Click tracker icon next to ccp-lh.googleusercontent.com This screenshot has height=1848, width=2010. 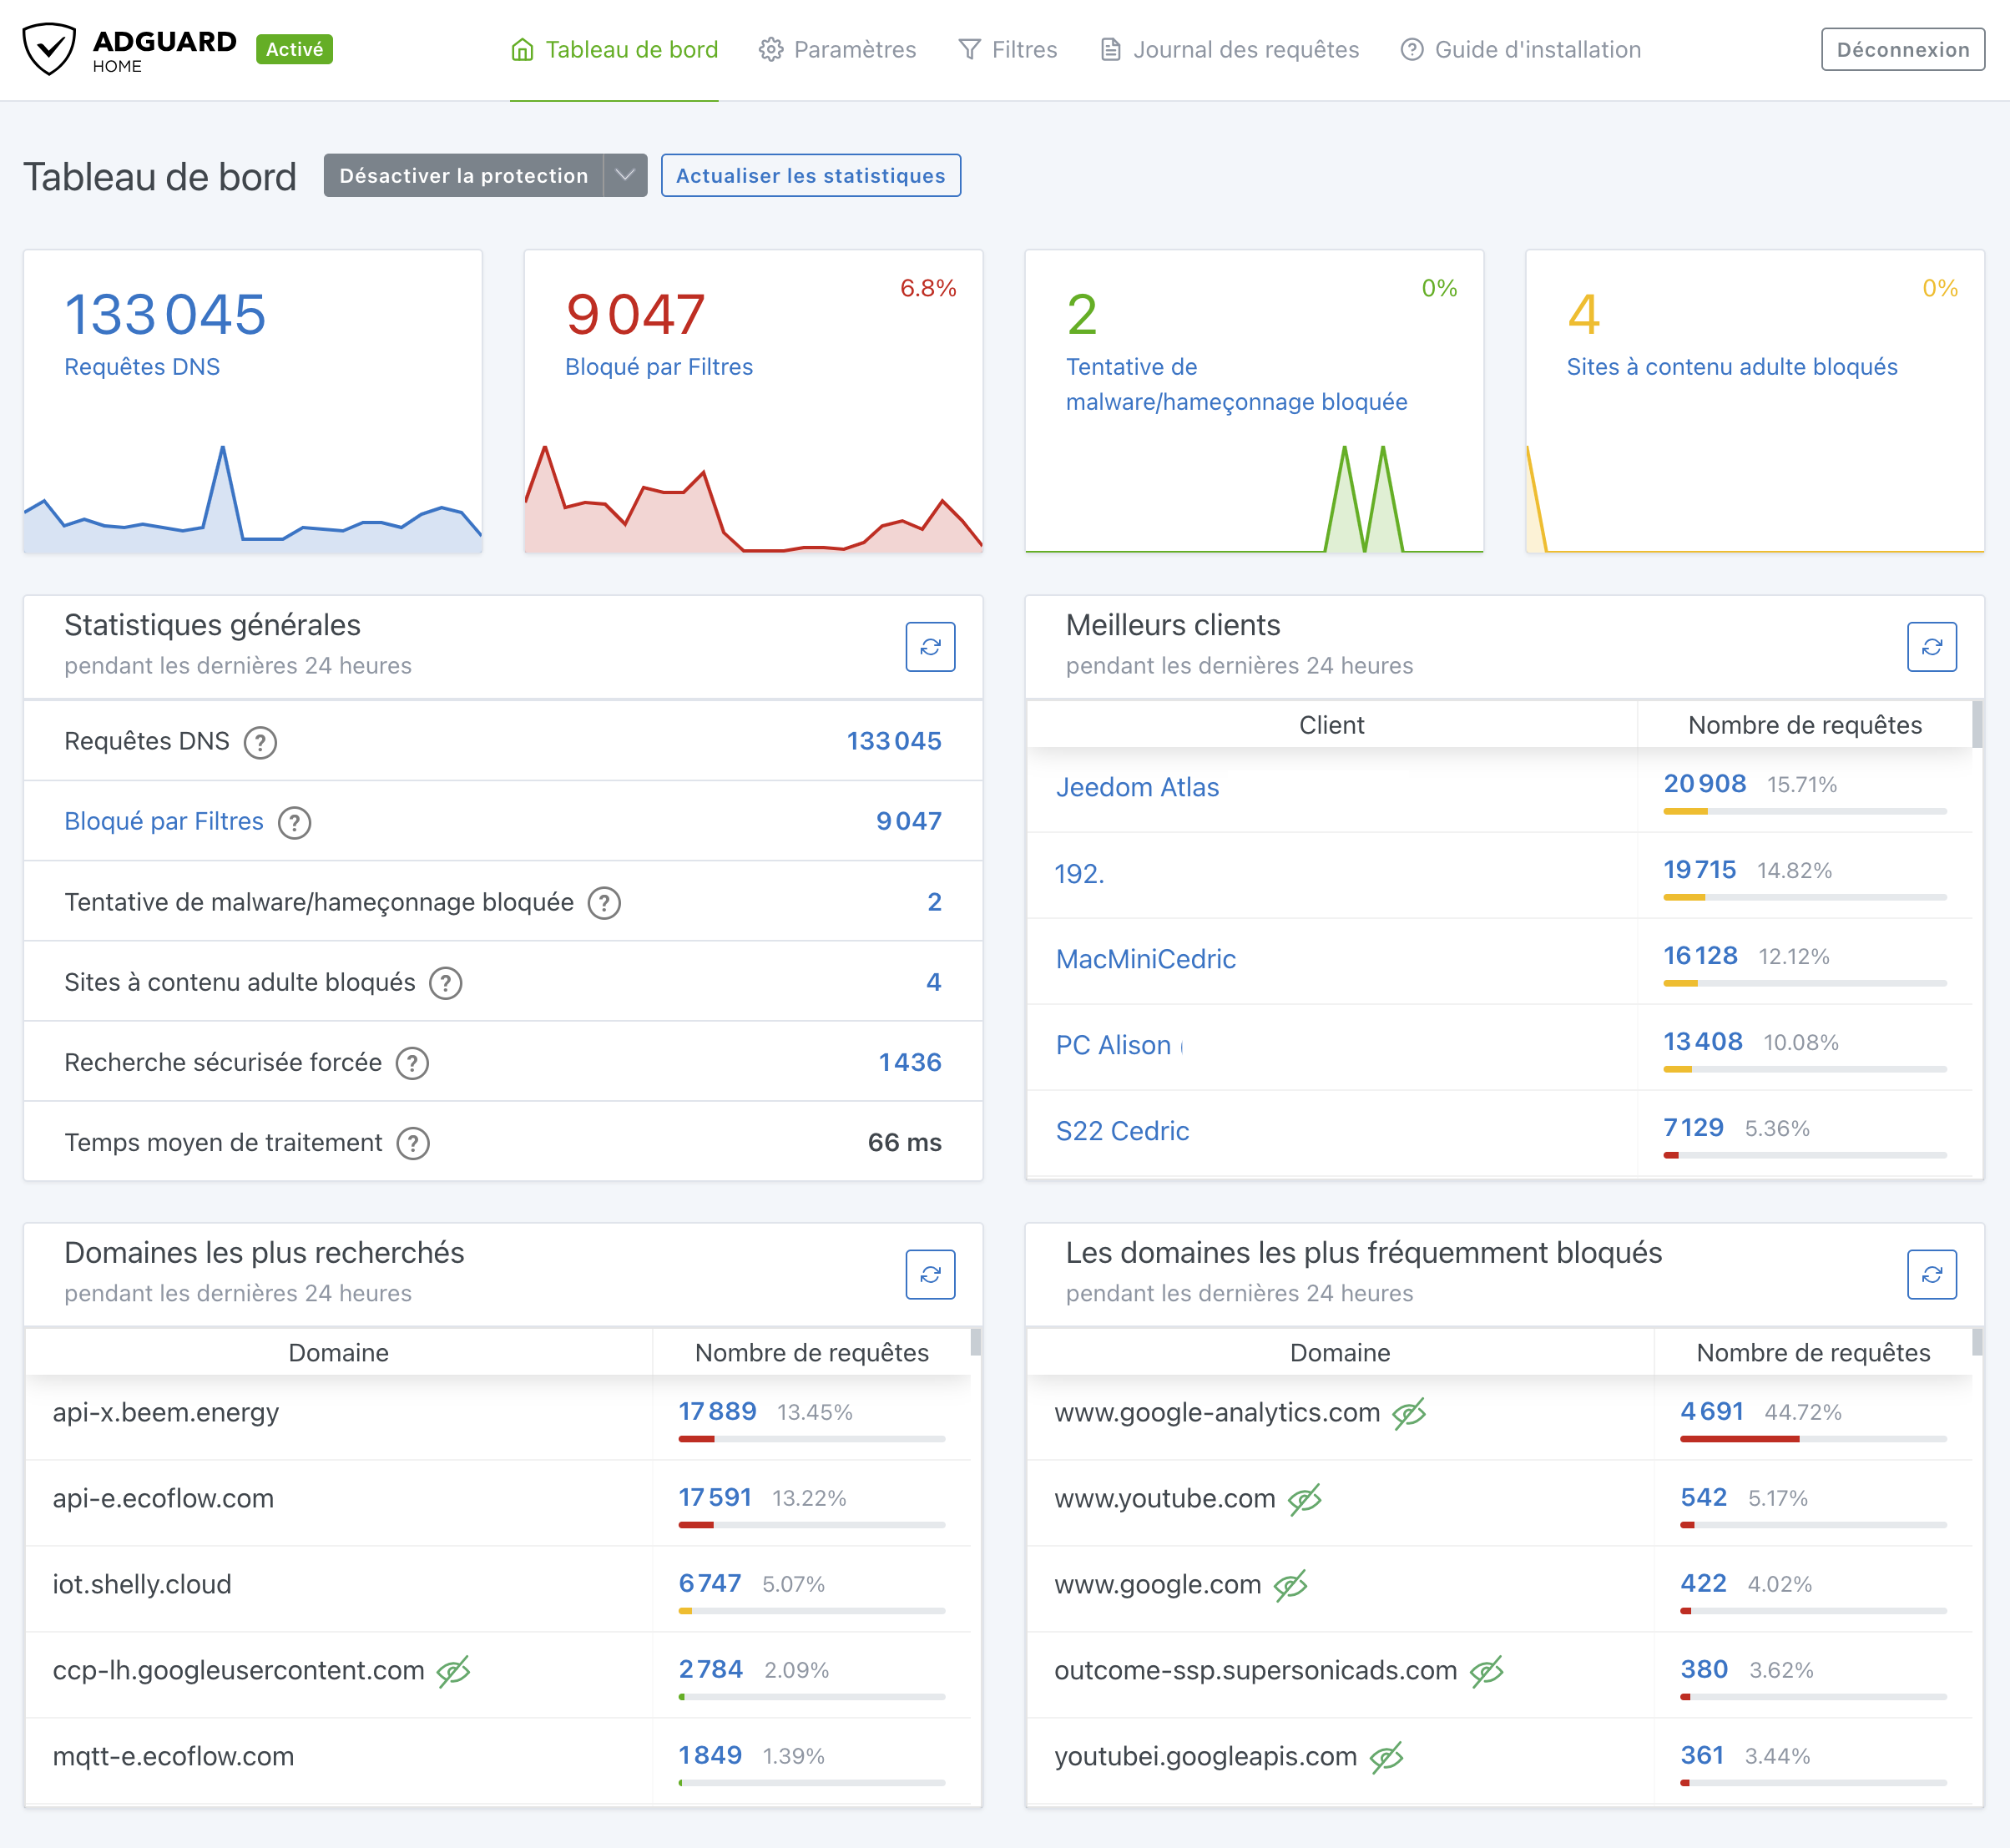(x=453, y=1671)
